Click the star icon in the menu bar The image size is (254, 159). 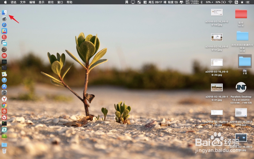coord(242,2)
